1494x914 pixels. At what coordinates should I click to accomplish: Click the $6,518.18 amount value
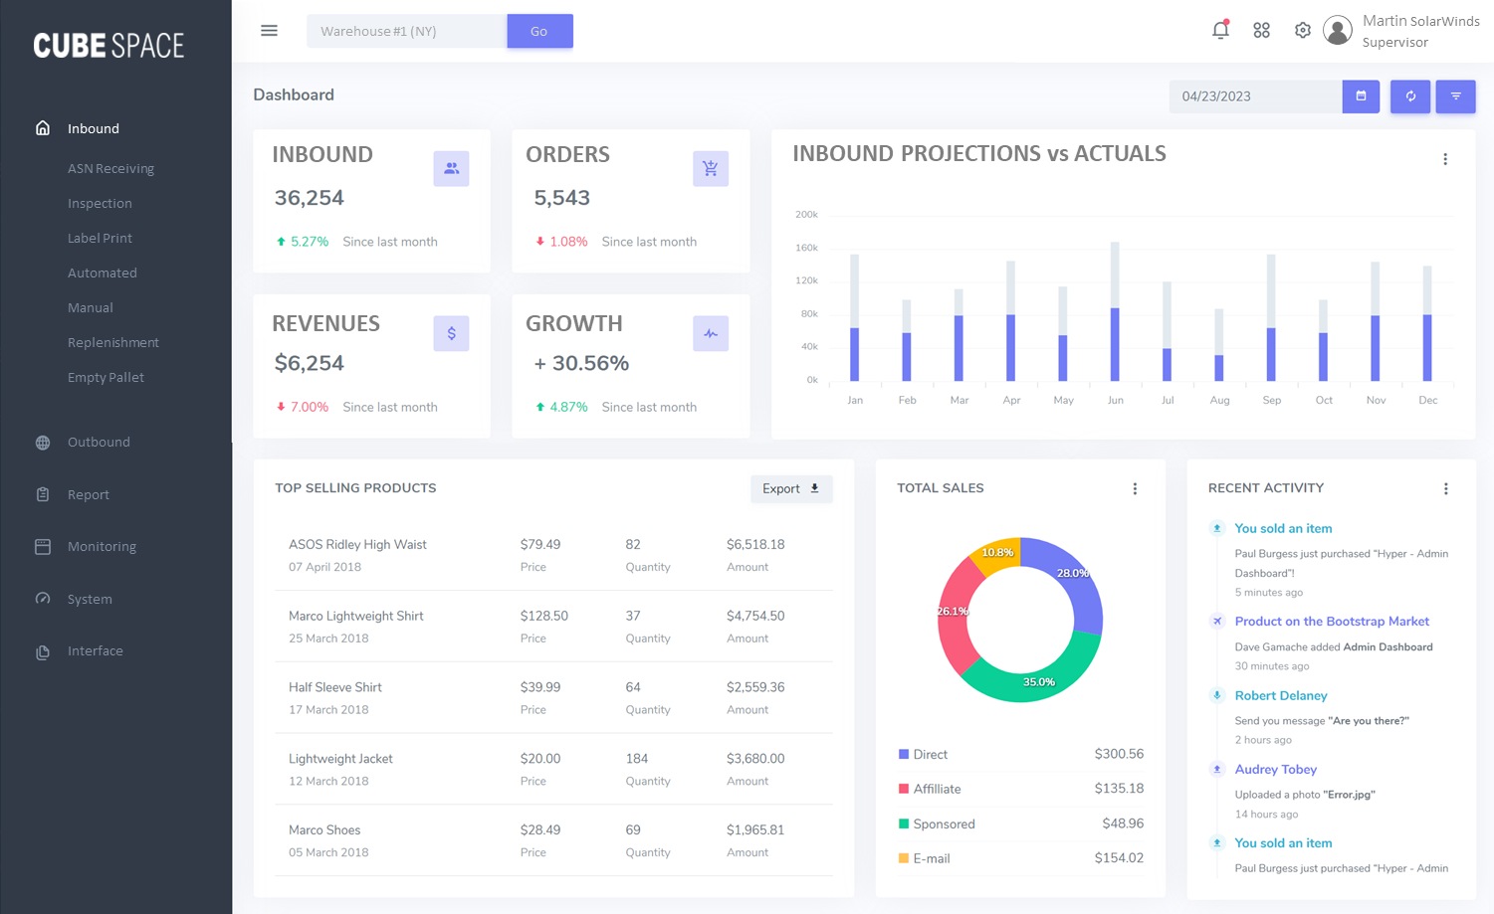[x=755, y=545]
